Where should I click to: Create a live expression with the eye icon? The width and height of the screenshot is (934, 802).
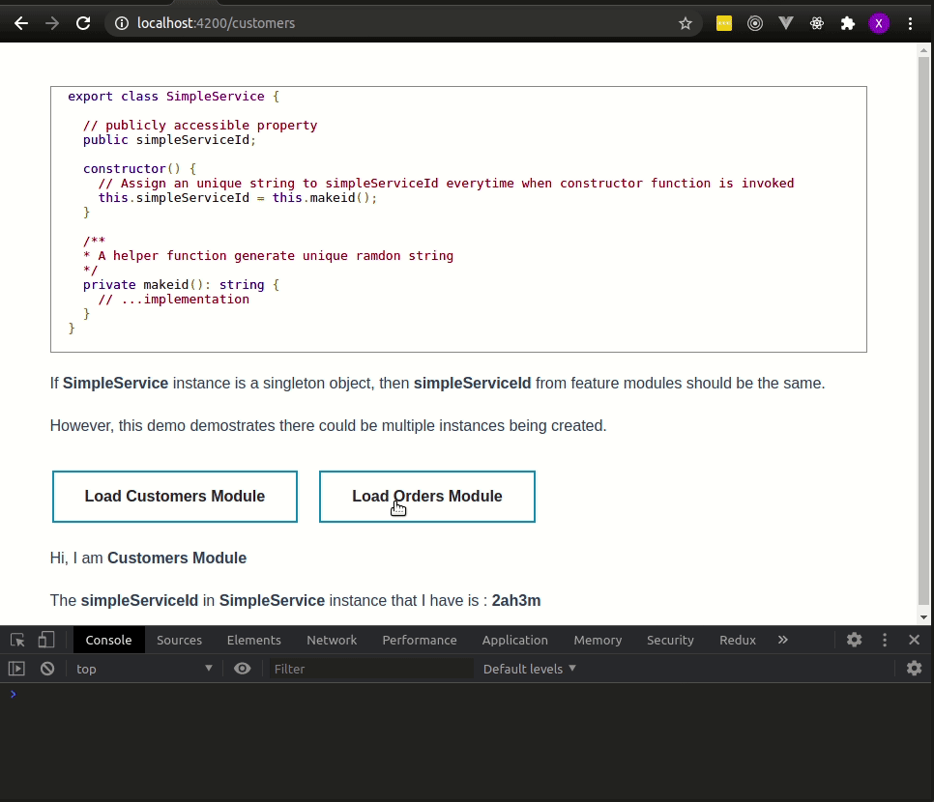coord(243,668)
